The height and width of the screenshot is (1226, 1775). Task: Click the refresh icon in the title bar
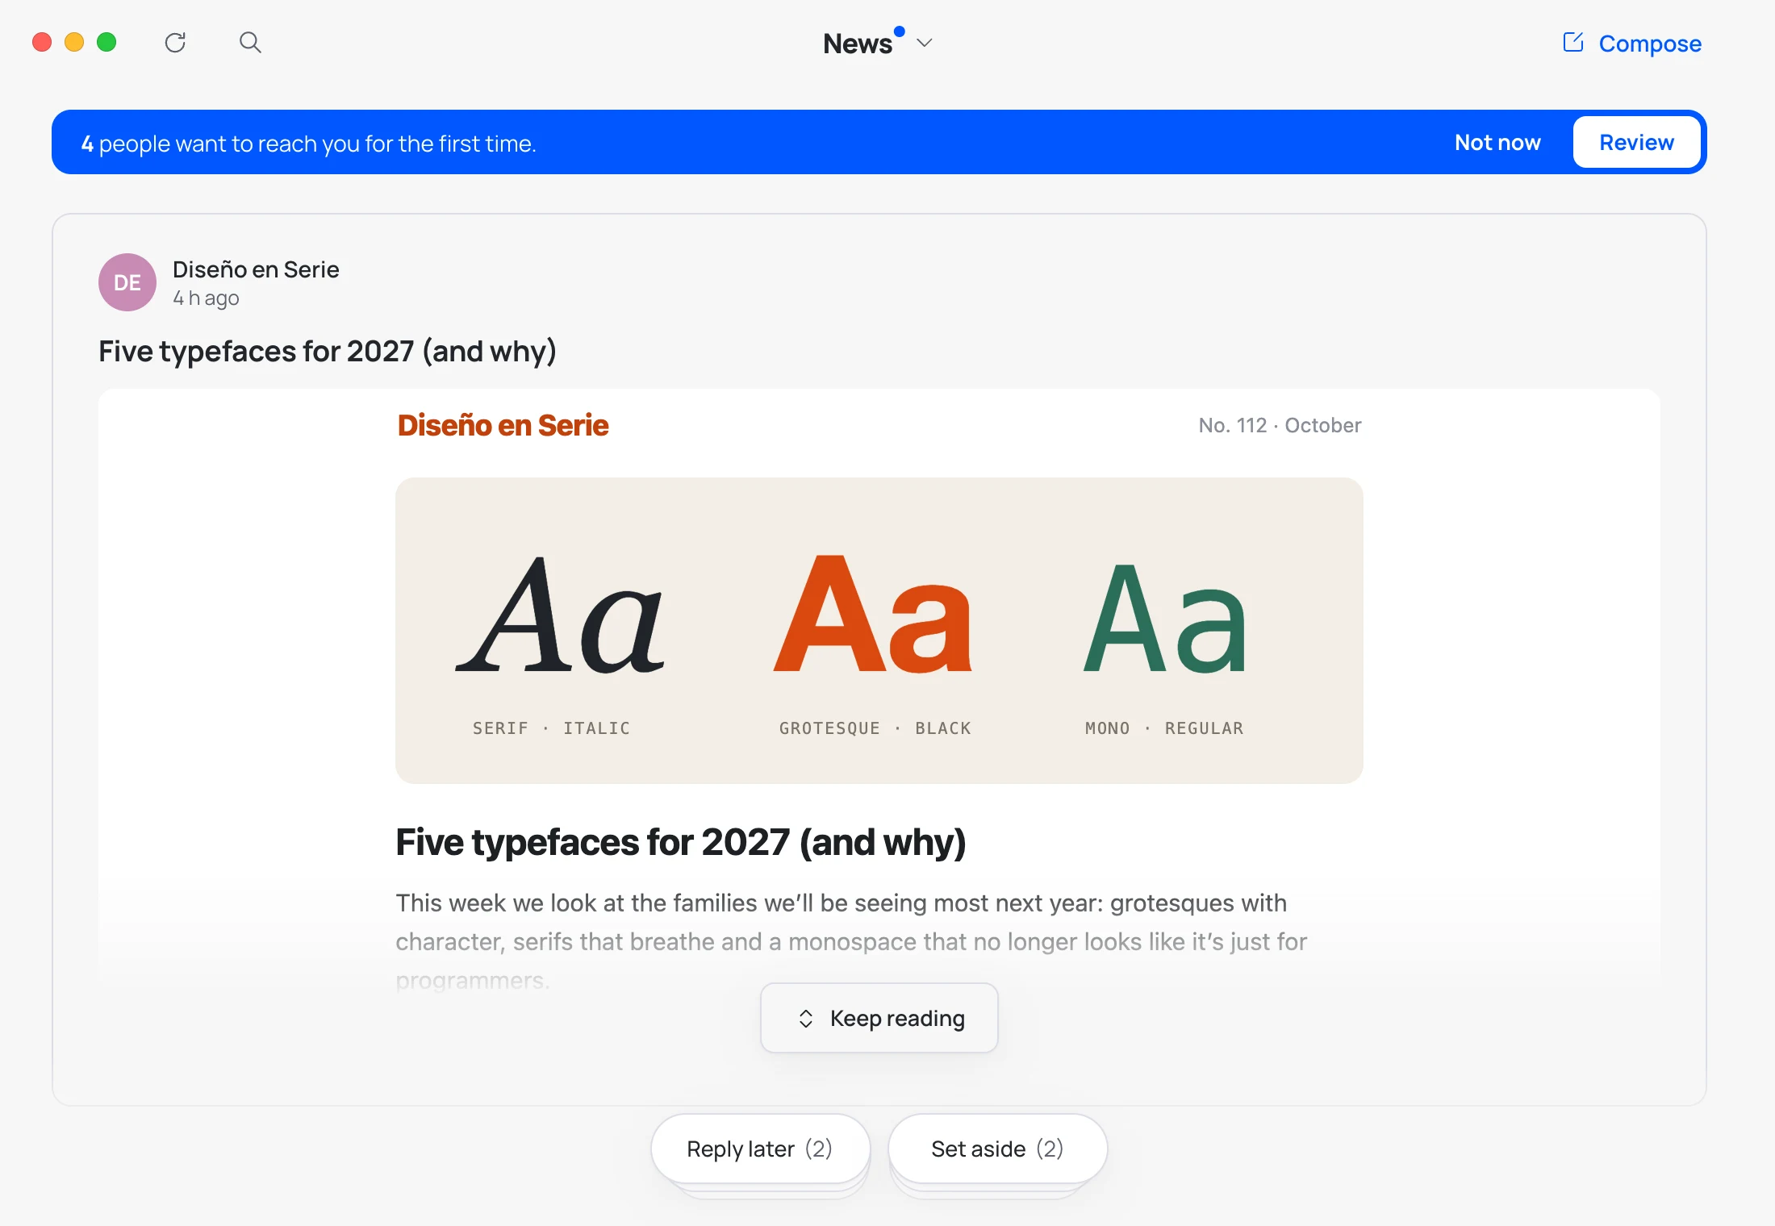(x=175, y=42)
